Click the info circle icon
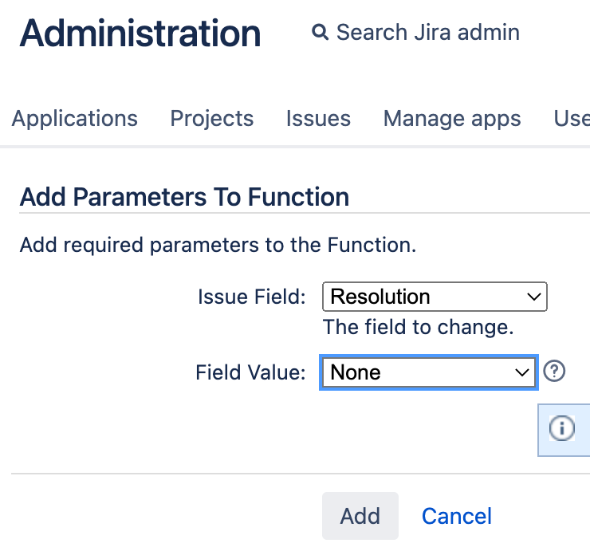This screenshot has width=590, height=547. tap(561, 428)
